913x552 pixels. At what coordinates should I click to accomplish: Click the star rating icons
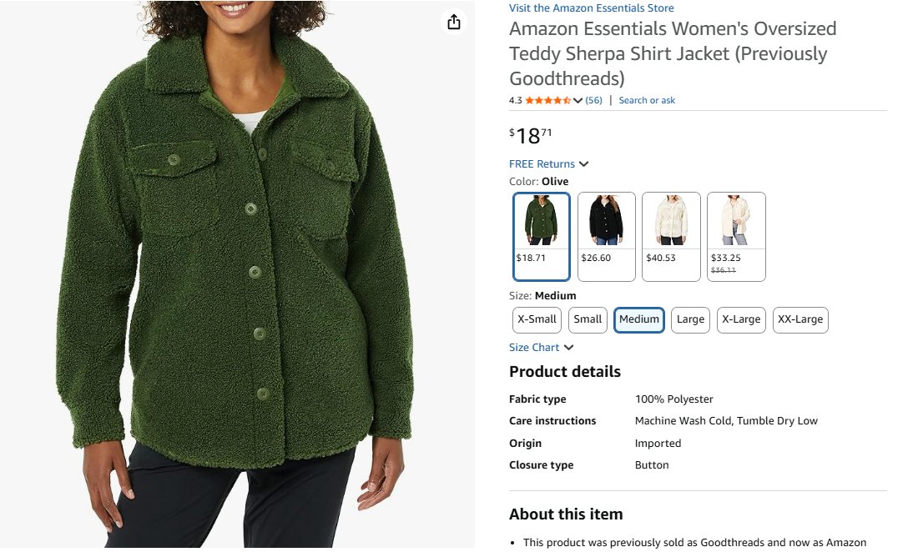click(x=547, y=101)
